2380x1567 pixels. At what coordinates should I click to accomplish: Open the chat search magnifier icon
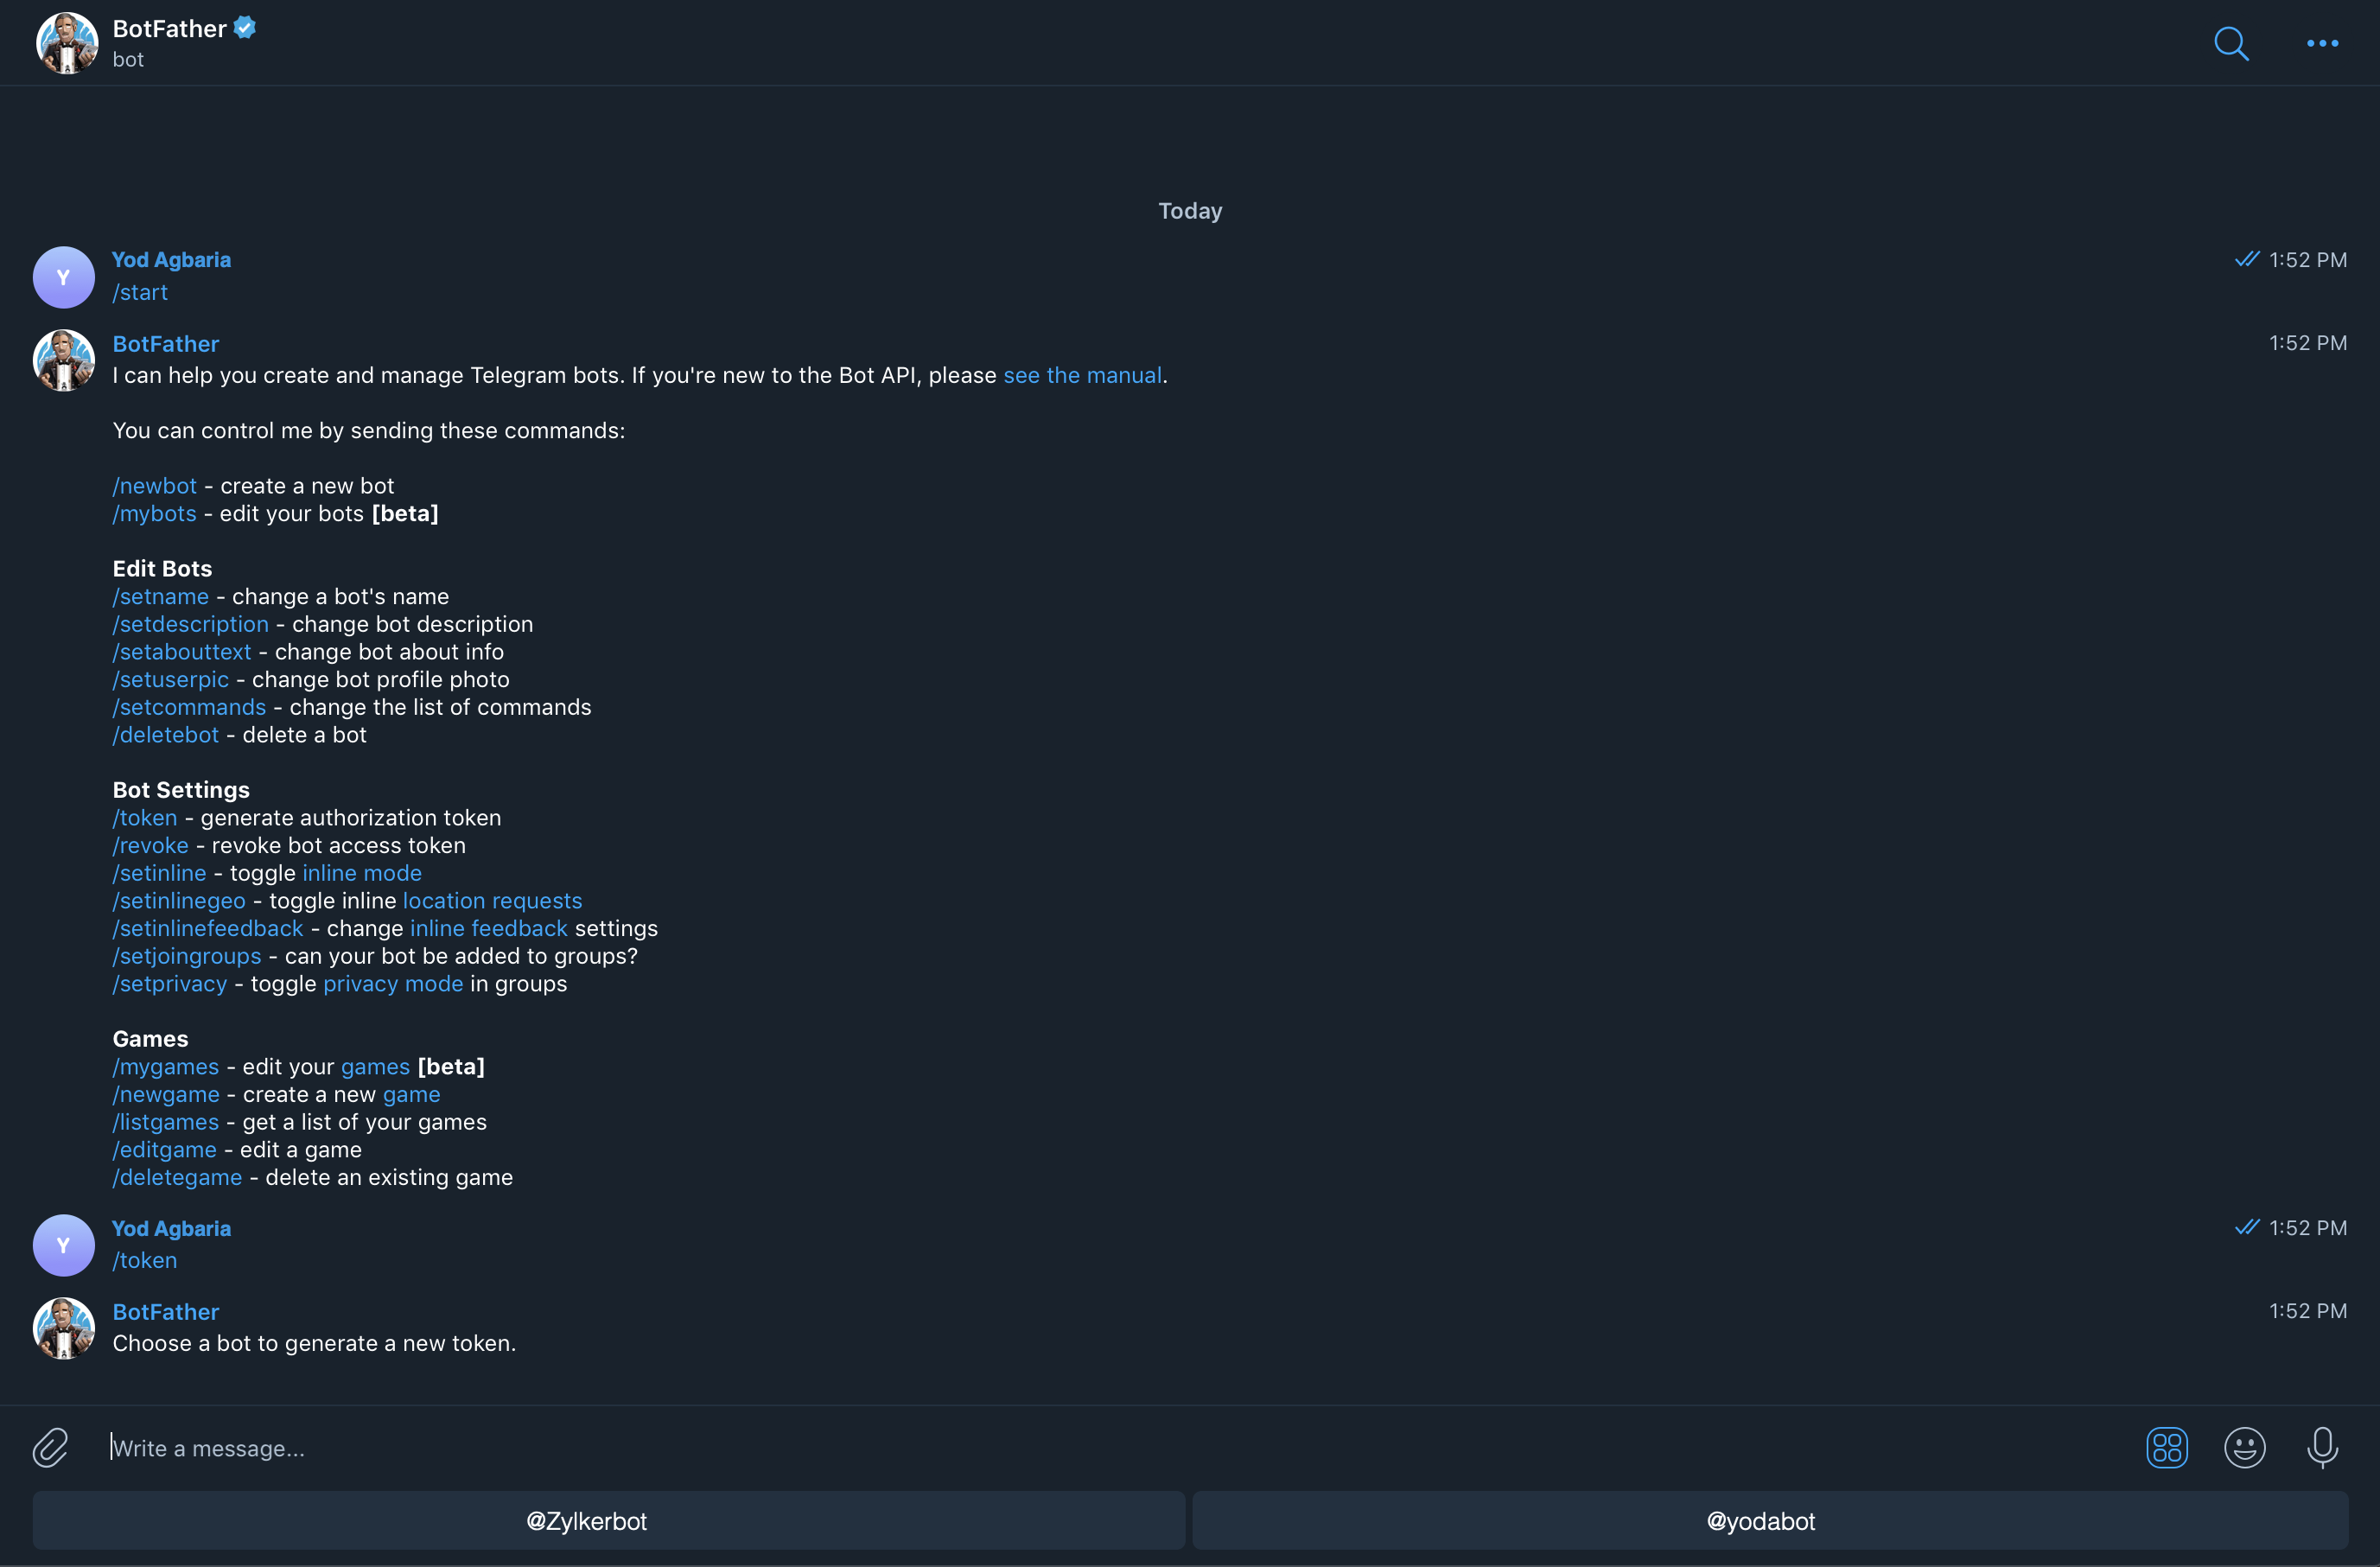coord(2231,43)
